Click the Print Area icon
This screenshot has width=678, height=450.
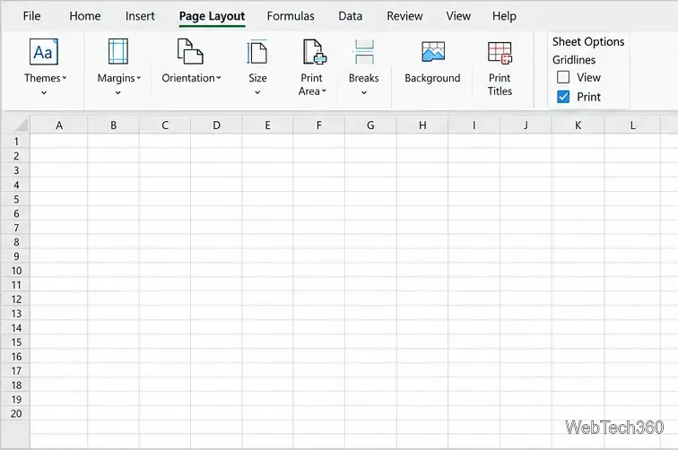(315, 51)
